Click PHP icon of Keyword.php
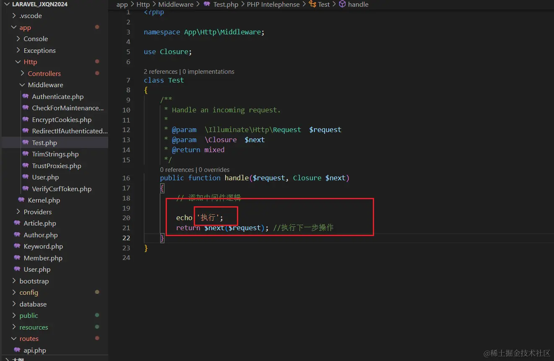554x361 pixels. pyautogui.click(x=17, y=246)
